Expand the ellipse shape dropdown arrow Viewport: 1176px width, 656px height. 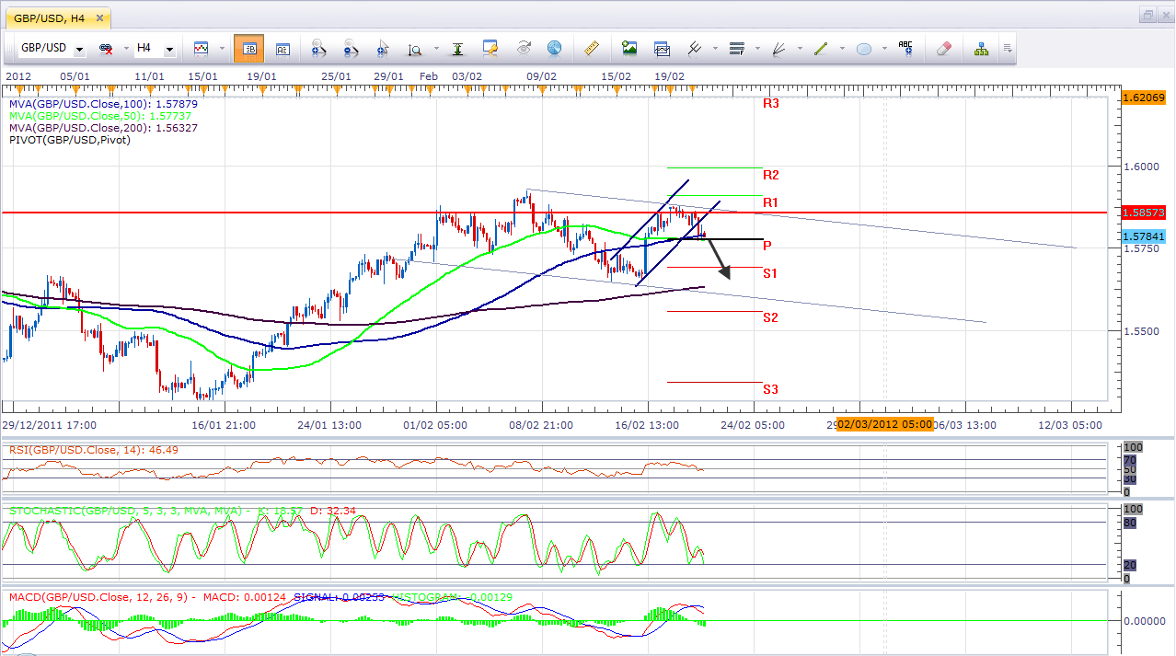click(883, 49)
